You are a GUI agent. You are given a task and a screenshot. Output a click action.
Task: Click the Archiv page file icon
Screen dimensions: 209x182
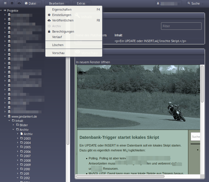pyautogui.click(x=22, y=134)
